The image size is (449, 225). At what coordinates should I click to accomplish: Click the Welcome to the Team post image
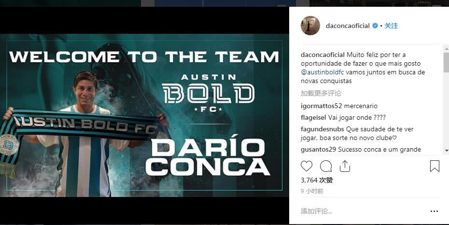(x=144, y=115)
